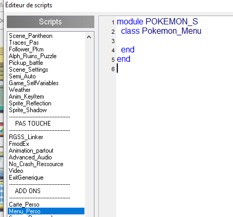Click the scroll up arrow in scripts list
The image size is (233, 217).
[89, 37]
